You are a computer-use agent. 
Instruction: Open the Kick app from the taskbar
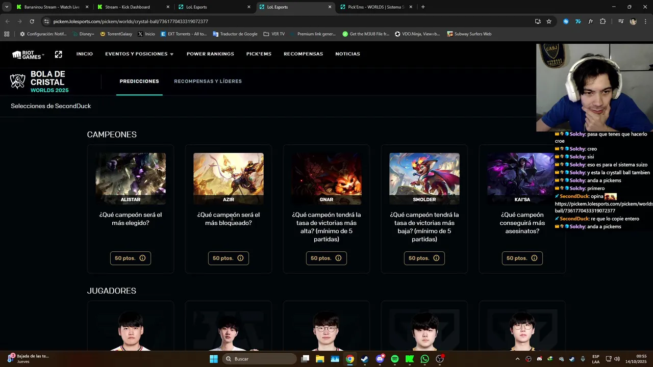pyautogui.click(x=410, y=359)
